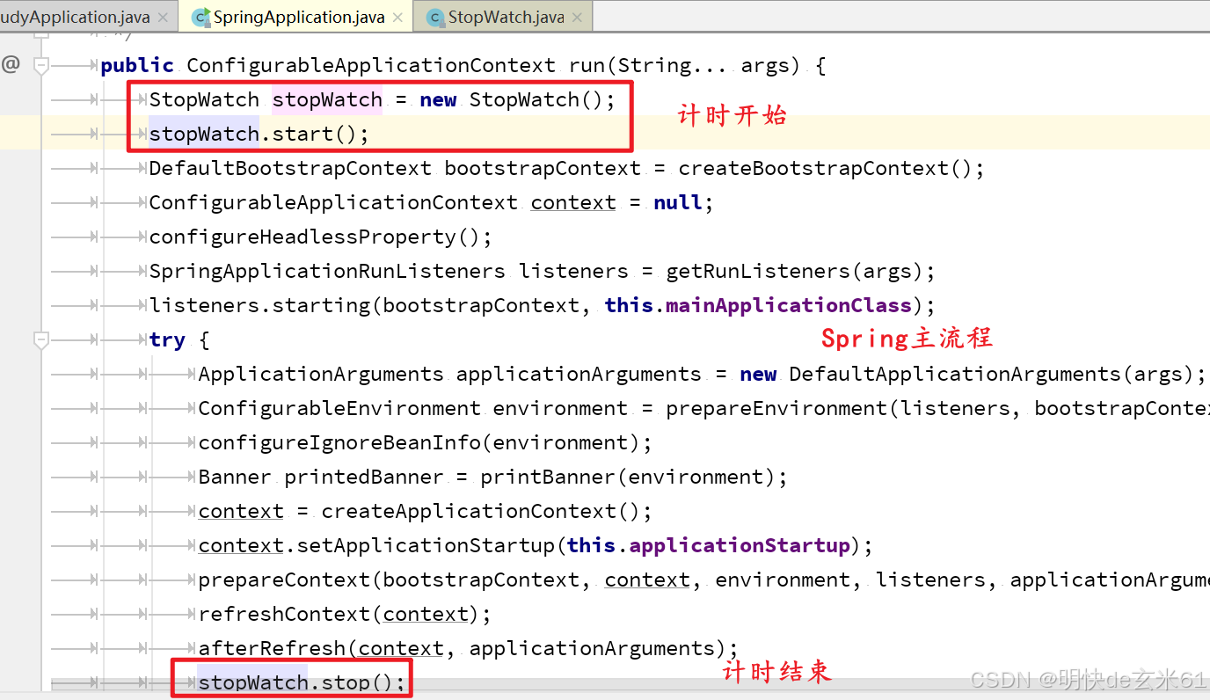Click the 'stop()' method call
Viewport: 1210px width, 700px height.
tap(359, 683)
